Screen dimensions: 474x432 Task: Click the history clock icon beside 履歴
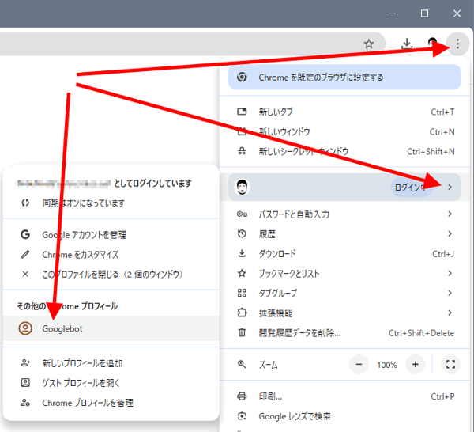pos(242,233)
